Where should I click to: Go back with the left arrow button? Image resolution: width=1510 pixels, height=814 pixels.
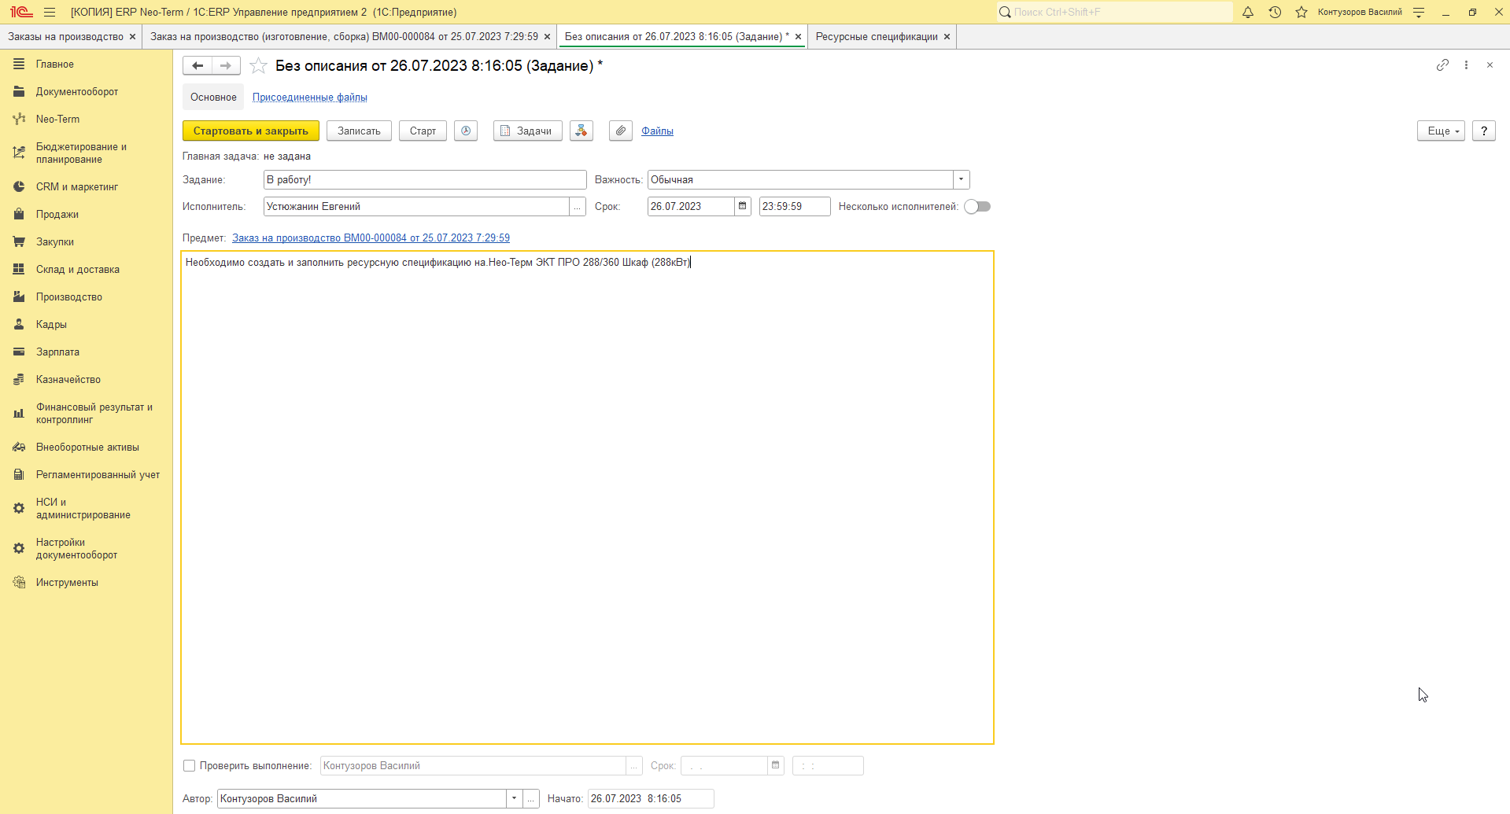pos(198,66)
